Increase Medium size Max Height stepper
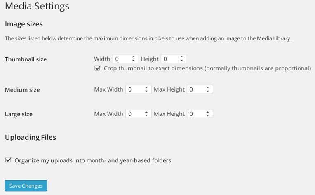315x195 pixels. 207,87
